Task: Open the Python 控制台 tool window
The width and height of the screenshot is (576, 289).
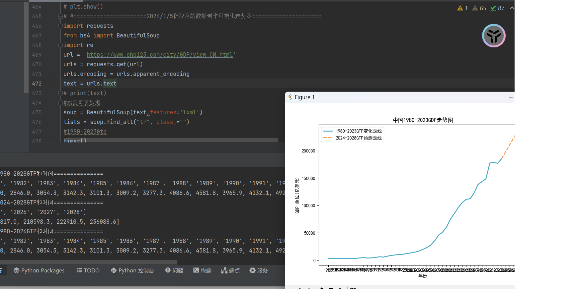Action: (x=132, y=270)
